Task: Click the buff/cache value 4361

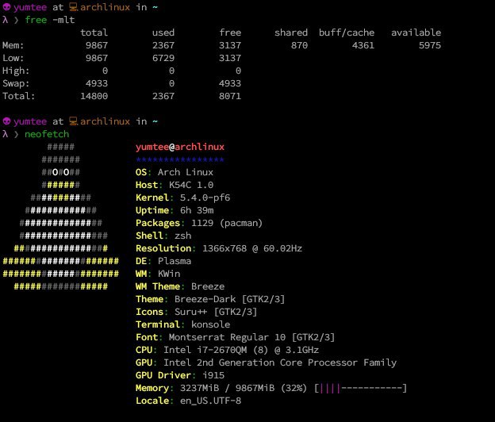Action: [363, 45]
